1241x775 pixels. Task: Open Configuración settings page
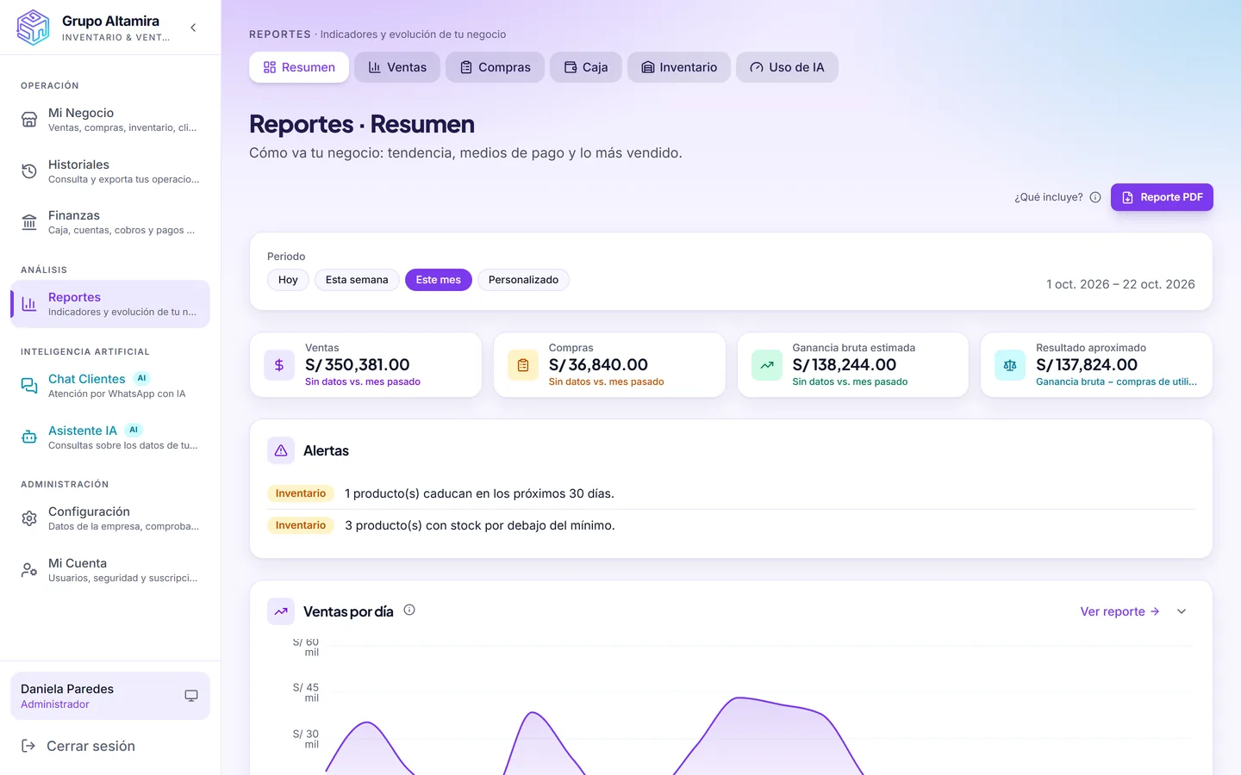point(110,518)
